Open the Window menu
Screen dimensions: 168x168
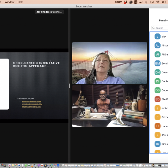click(9, 2)
